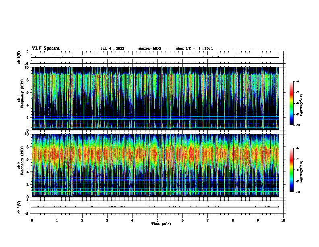Click time axis tick label "4"
The width and height of the screenshot is (319, 247).
pos(133,220)
